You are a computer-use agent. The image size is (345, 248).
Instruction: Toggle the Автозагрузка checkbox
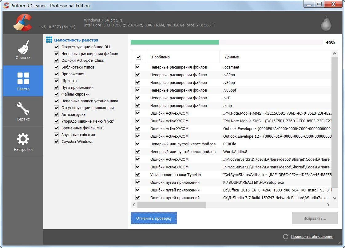(56, 115)
